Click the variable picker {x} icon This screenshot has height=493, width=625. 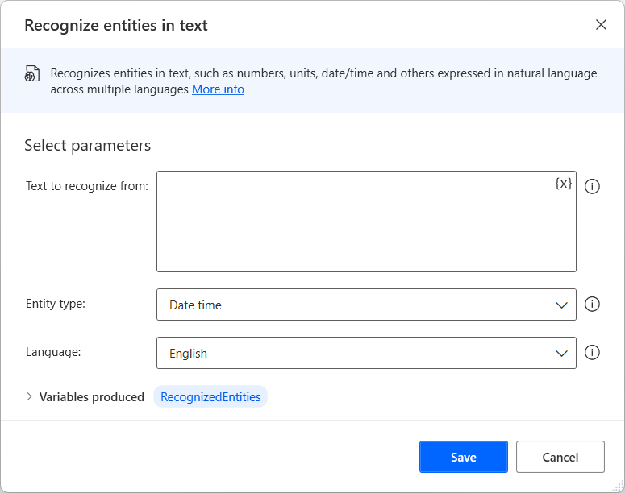click(x=563, y=184)
